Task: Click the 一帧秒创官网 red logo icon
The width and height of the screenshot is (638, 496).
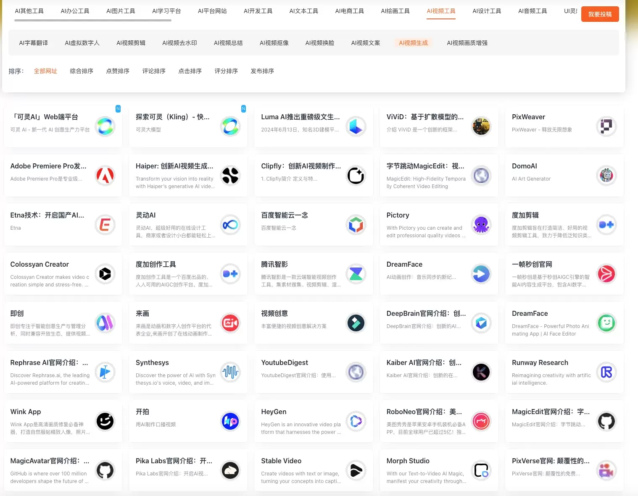Action: tap(606, 274)
